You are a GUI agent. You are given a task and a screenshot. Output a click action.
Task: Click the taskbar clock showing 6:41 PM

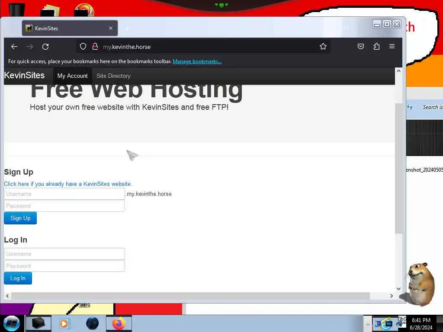coord(421,324)
